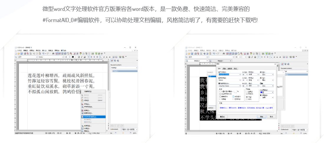Viewport: 324px width, 143px height.
Task: Click binoculars Find icon in left screenshot
Action: [53, 54]
